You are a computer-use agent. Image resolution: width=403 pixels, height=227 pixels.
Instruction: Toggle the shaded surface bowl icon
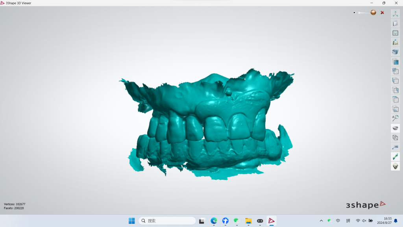coord(395,128)
